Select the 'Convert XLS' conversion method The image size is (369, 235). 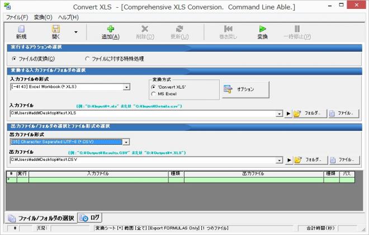coord(153,87)
